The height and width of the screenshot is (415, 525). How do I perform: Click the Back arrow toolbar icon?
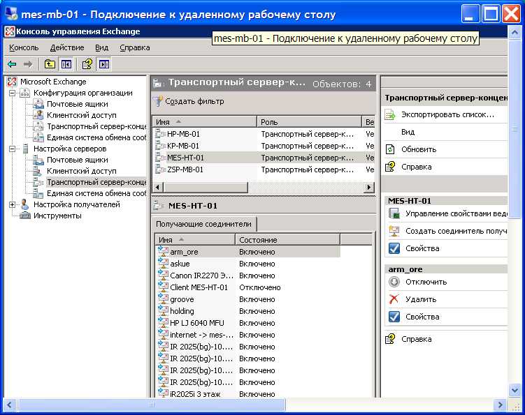[12, 64]
